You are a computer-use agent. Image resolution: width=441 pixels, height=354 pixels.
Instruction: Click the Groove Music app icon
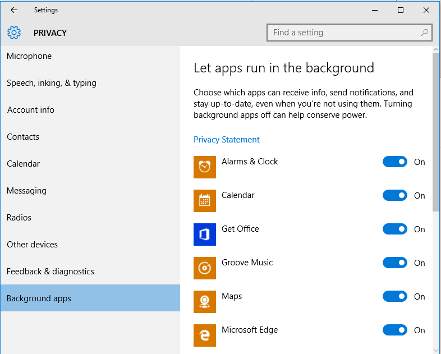pyautogui.click(x=205, y=268)
